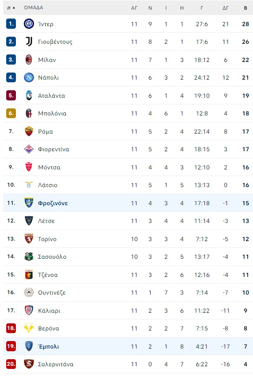This screenshot has height=376, width=253.
Task: Open the Roma team crest
Action: tap(29, 131)
